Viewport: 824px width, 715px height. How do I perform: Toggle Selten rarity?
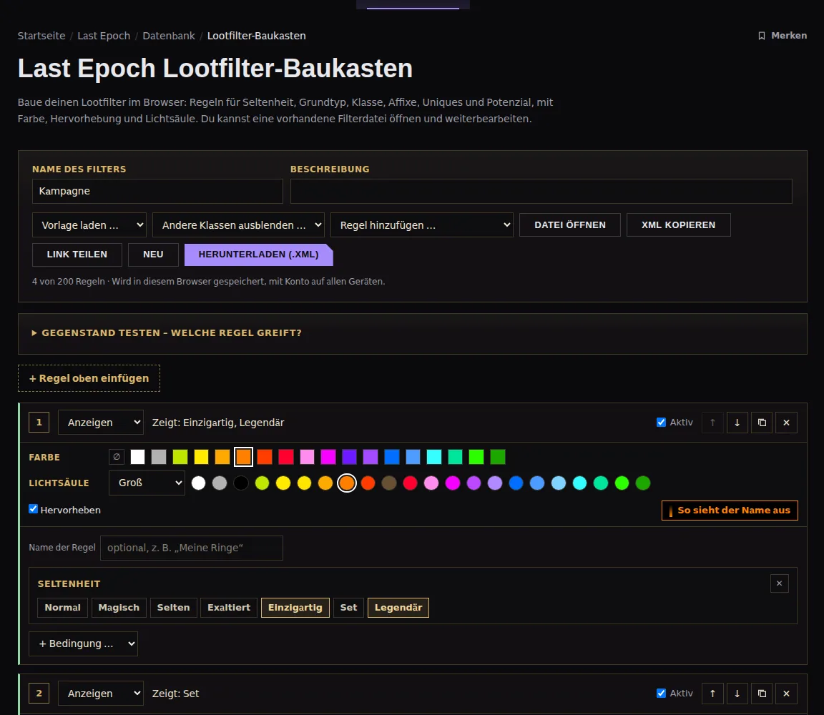click(173, 608)
